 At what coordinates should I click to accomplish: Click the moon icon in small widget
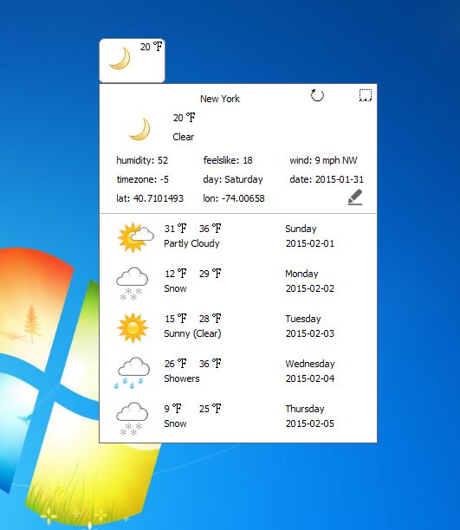120,59
